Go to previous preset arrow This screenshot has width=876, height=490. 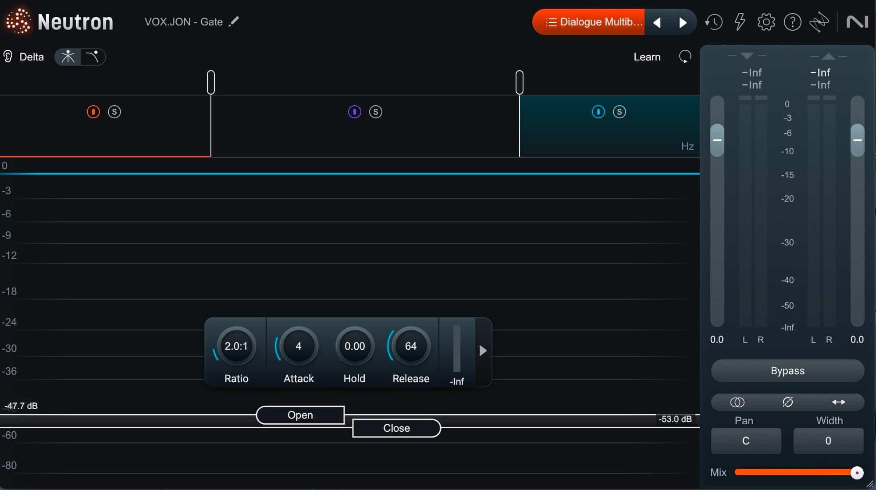657,22
